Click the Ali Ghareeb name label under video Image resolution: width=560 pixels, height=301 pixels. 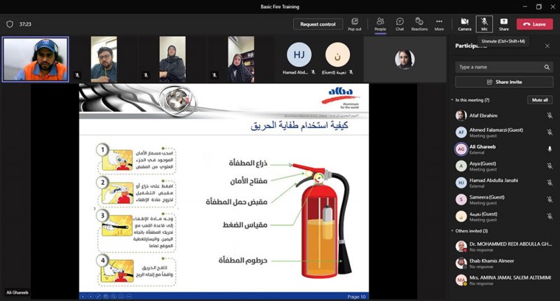(17, 293)
